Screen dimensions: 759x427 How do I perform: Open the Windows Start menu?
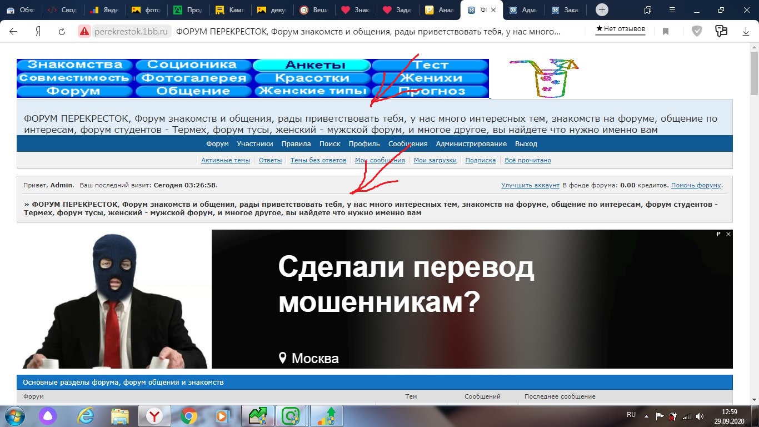coord(13,416)
